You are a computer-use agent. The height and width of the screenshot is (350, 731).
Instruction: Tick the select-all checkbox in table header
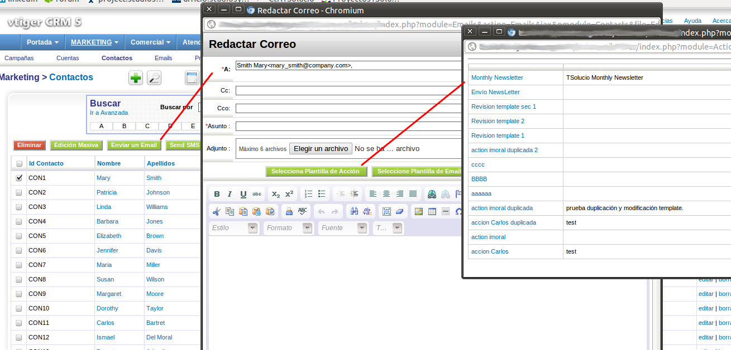tap(19, 164)
